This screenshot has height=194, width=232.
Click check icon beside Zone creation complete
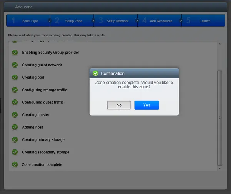[15, 164]
